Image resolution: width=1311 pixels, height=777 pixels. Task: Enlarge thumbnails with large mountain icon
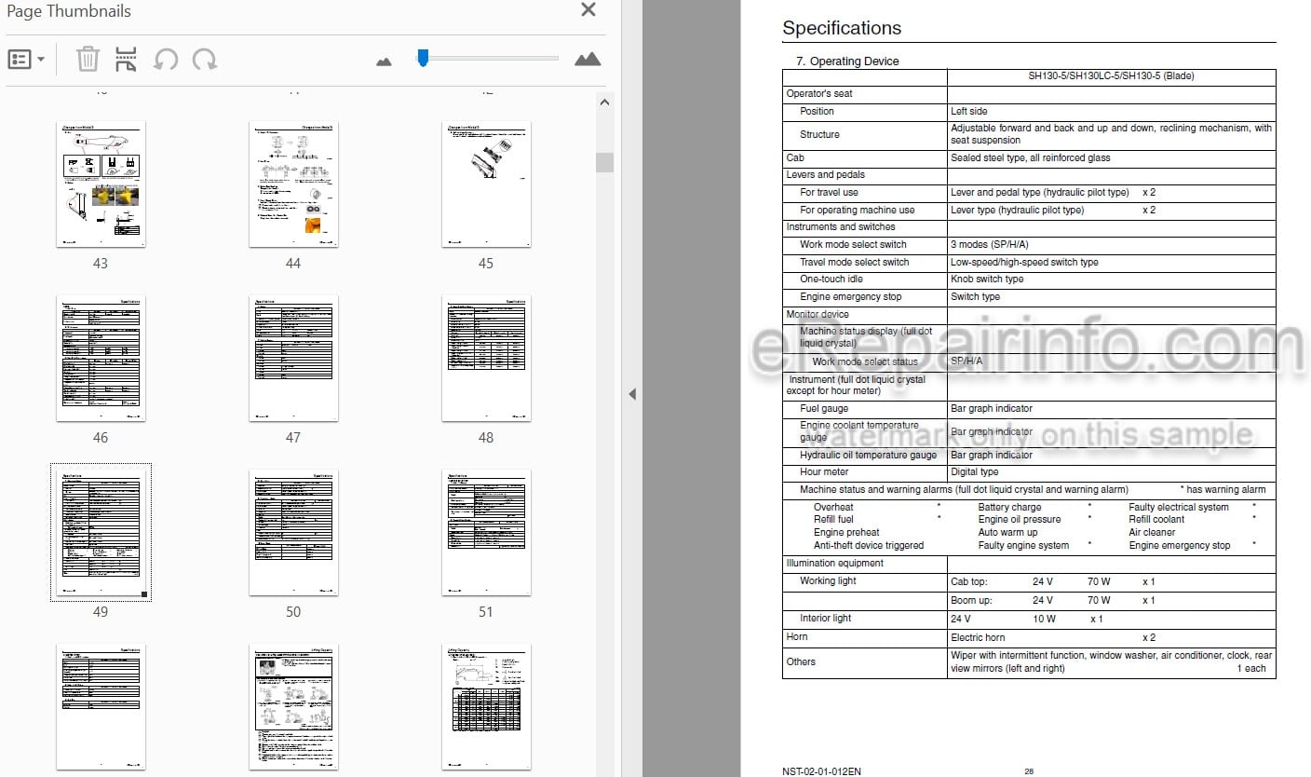coord(588,60)
